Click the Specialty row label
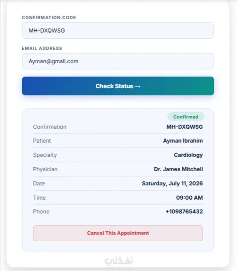237x271 pixels. click(45, 155)
